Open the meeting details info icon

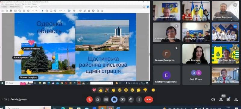[213, 99]
